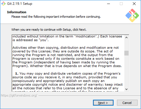Click the scrollbar track above the thumb
Image resolution: width=141 pixels, height=109 pixels.
pos(126,45)
